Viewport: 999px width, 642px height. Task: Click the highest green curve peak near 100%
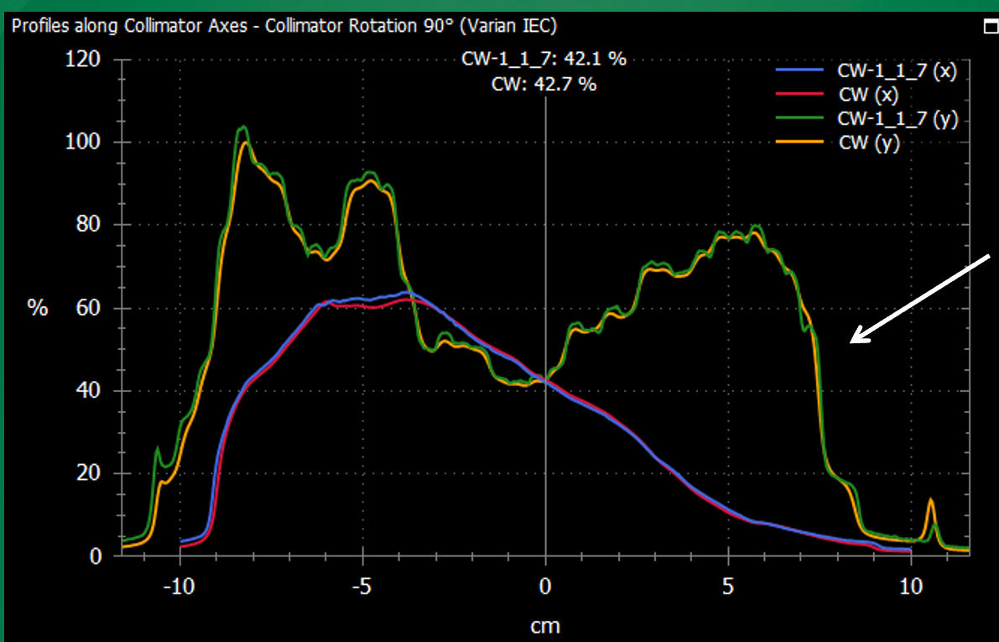[x=243, y=128]
